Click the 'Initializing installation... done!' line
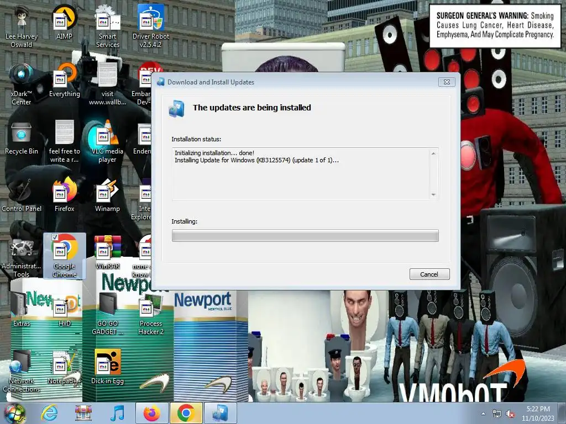Image resolution: width=566 pixels, height=424 pixels. (x=214, y=153)
